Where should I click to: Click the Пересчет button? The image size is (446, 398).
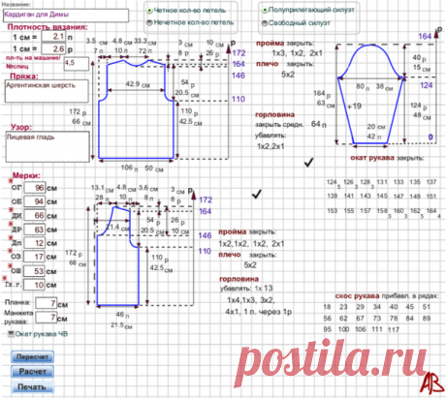coord(32,357)
